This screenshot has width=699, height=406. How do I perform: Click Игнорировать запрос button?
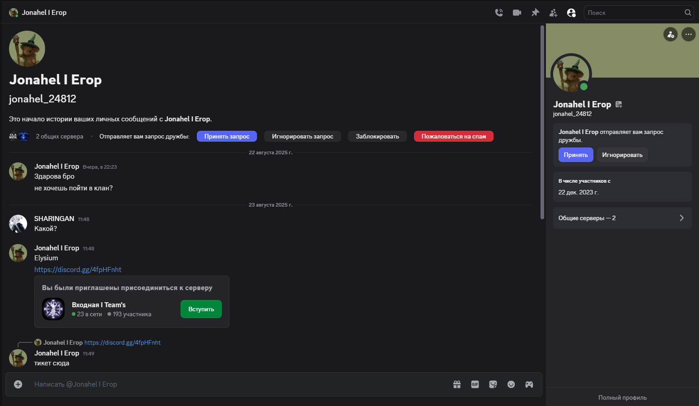(303, 136)
